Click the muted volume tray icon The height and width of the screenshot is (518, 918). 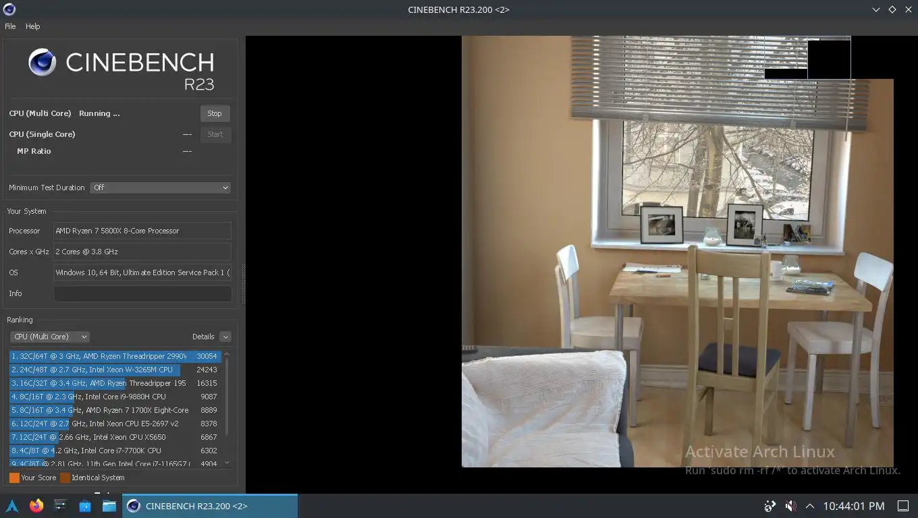(790, 506)
